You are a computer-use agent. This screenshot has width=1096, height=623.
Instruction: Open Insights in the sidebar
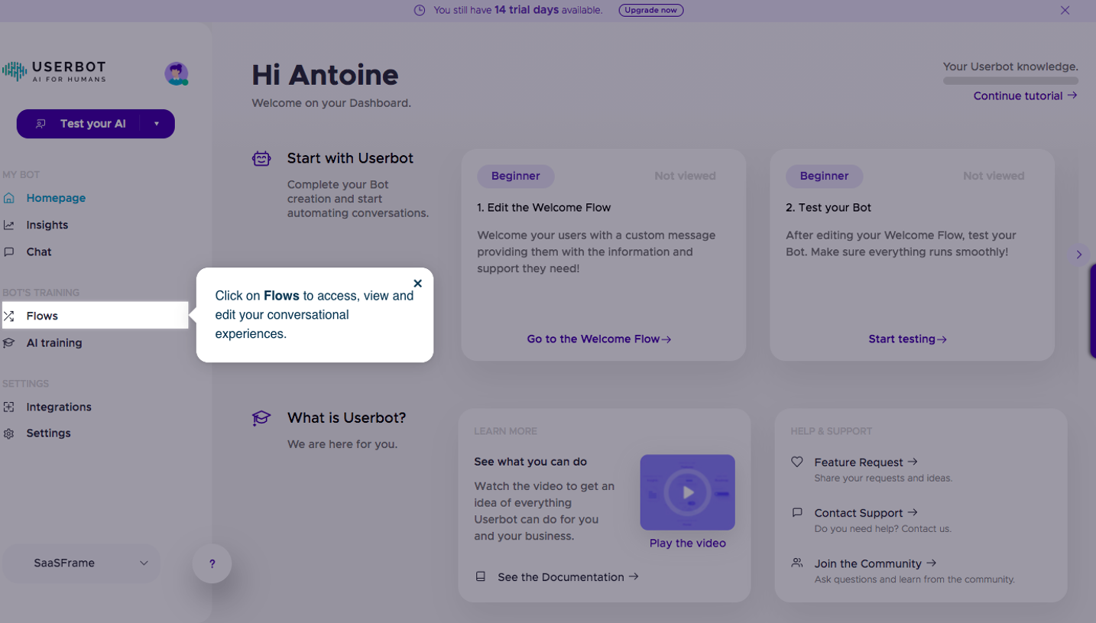pyautogui.click(x=47, y=225)
